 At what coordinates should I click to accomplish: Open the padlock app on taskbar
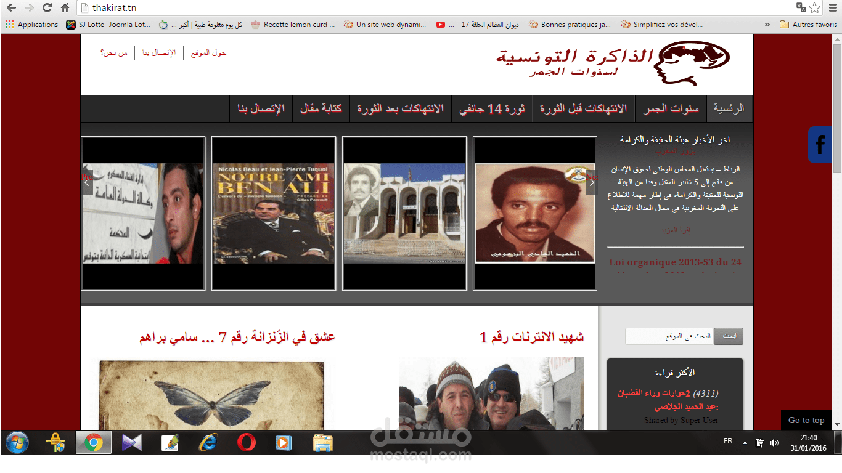55,442
